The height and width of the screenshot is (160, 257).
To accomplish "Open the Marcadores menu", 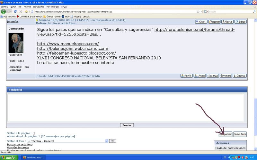I will (x=39, y=6).
